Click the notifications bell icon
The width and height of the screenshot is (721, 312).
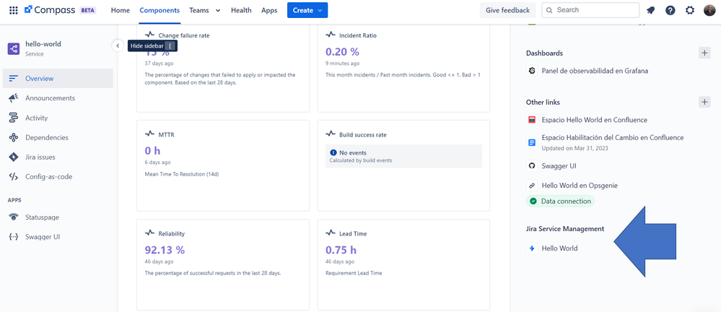tap(651, 11)
